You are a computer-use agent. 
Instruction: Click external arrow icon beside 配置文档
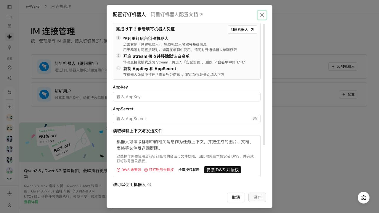point(201,14)
